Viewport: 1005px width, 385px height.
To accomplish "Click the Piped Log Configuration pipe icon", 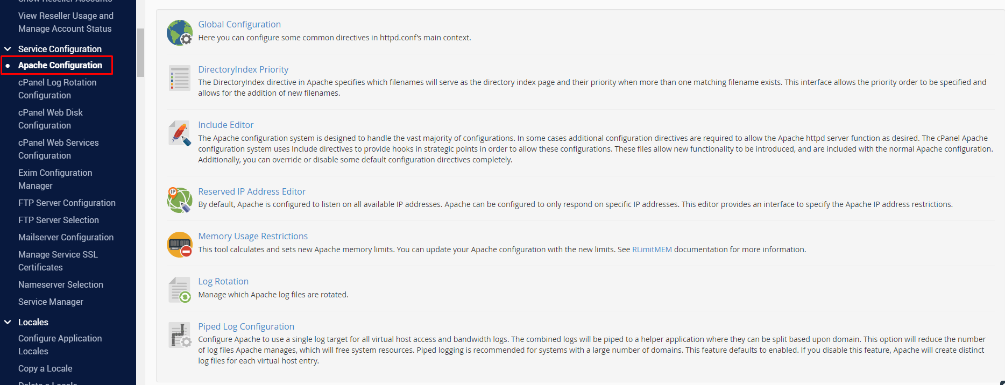I will coord(180,335).
